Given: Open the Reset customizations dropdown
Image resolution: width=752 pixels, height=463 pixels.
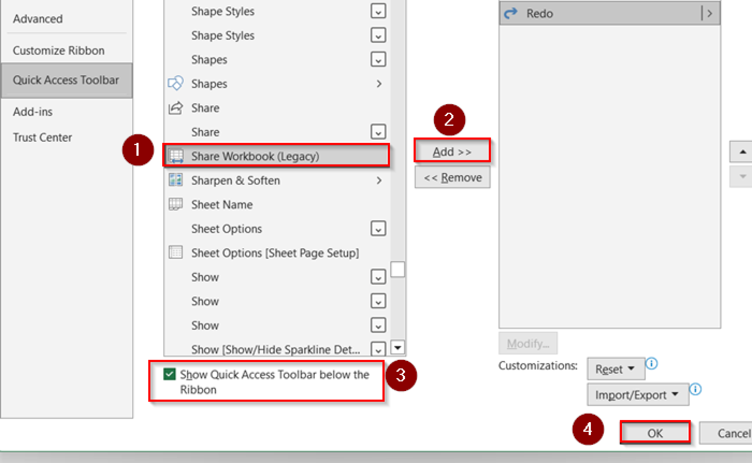Looking at the screenshot, I should 616,369.
